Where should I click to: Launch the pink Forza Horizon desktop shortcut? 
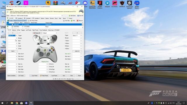coord(115,3)
